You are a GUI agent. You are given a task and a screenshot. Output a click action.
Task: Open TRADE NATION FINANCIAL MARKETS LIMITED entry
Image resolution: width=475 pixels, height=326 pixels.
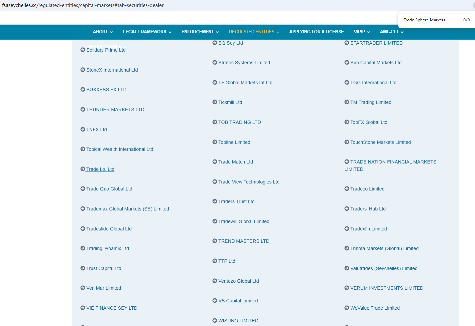click(x=390, y=165)
